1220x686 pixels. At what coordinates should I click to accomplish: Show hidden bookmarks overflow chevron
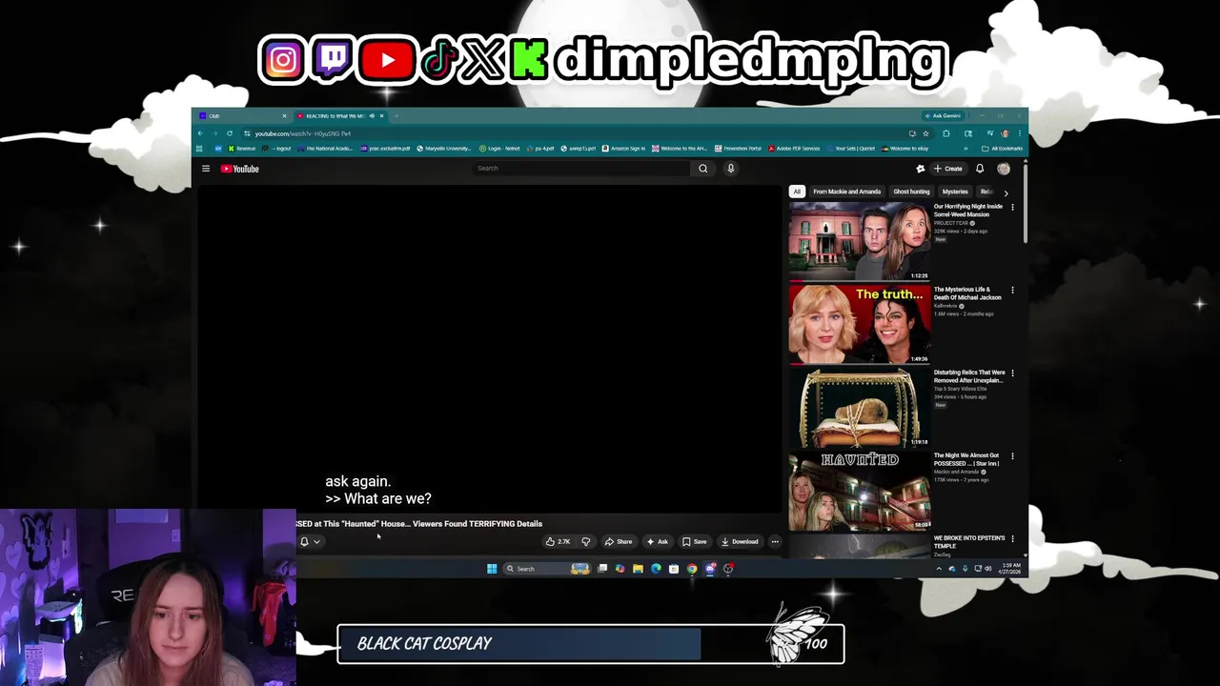(966, 149)
